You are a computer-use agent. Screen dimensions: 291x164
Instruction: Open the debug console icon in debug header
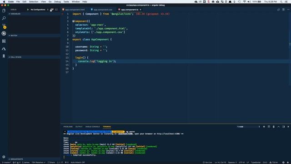point(56,10)
